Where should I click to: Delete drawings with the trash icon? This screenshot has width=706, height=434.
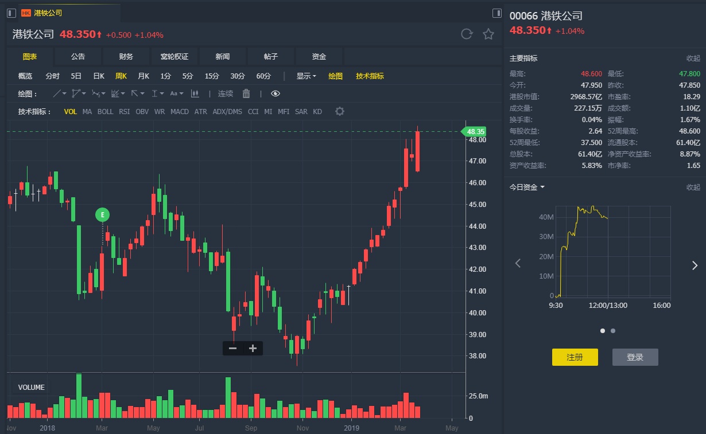246,93
